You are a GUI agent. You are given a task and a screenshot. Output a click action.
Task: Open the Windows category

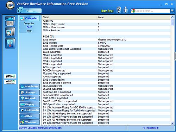click(x=30, y=122)
